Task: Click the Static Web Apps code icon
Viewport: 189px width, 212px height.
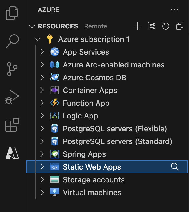Action: [x=55, y=167]
